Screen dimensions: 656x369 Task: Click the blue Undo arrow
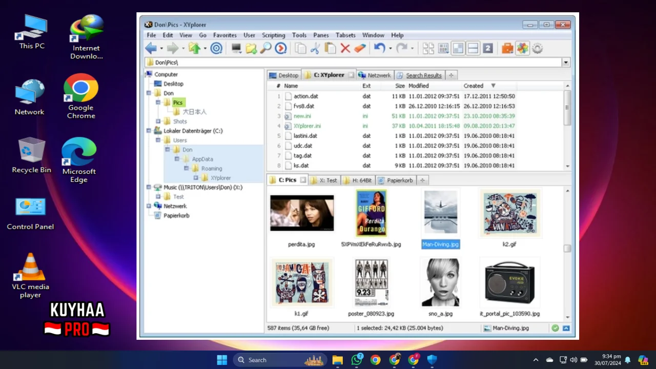point(379,48)
